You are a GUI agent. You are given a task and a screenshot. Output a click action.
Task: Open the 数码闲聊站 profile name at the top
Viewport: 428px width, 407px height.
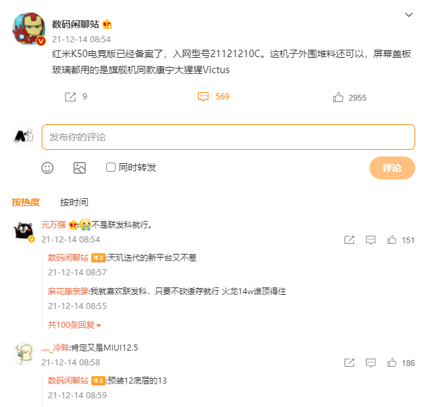(76, 24)
